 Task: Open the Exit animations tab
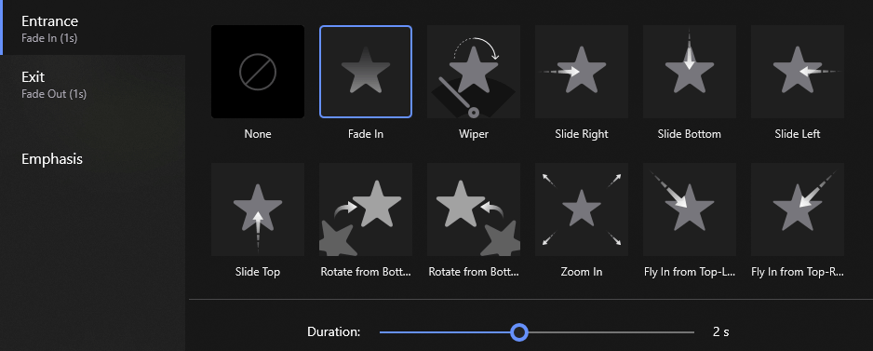coord(92,83)
